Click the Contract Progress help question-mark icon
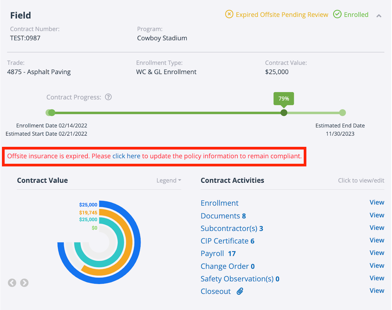Image resolution: width=392 pixels, height=310 pixels. point(108,97)
